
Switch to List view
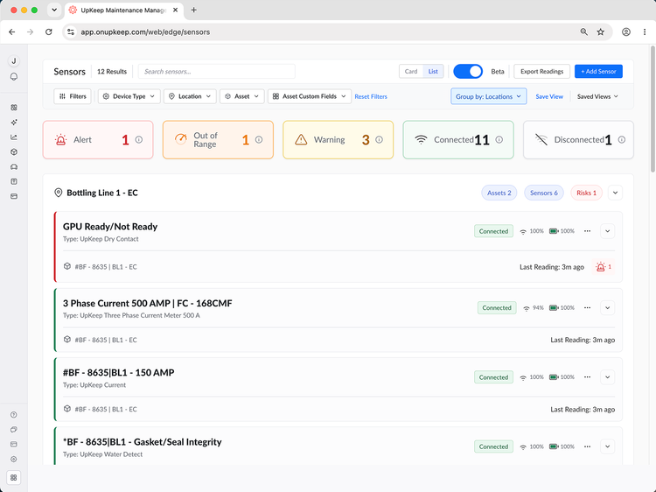433,71
